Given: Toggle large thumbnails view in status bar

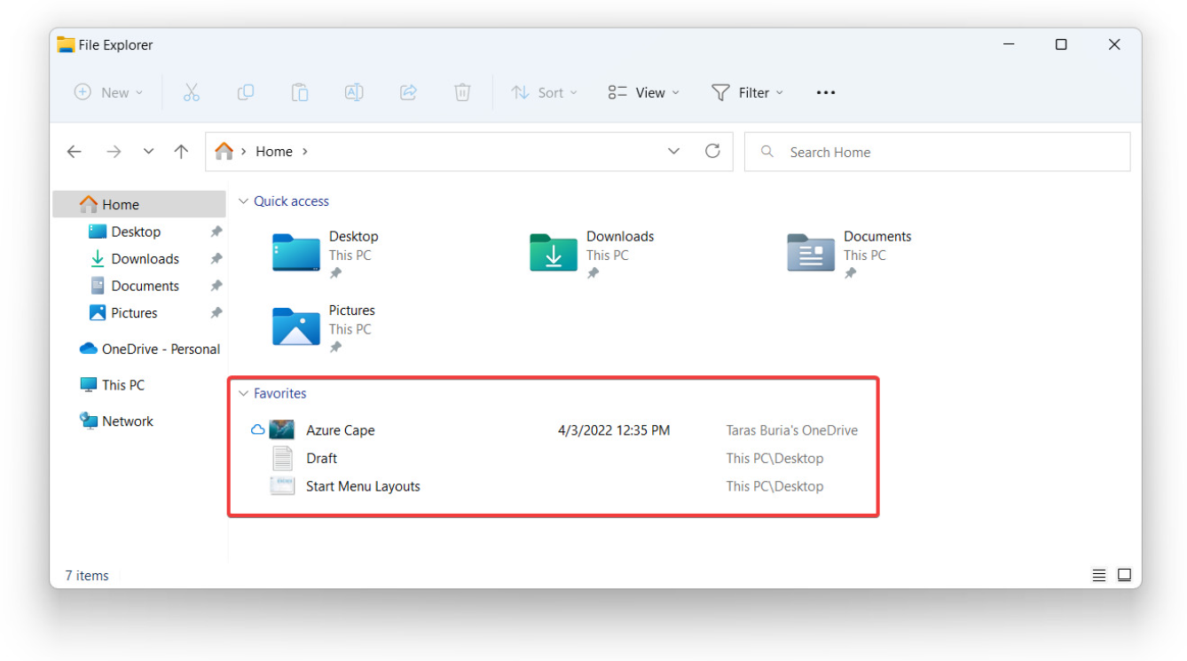Looking at the screenshot, I should (x=1125, y=575).
